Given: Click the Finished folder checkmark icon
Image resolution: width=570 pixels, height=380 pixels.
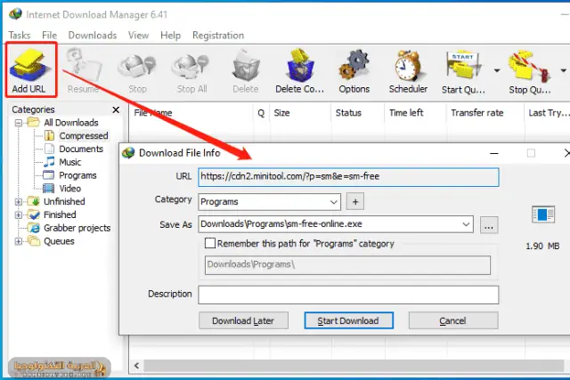Looking at the screenshot, I should (x=34, y=214).
